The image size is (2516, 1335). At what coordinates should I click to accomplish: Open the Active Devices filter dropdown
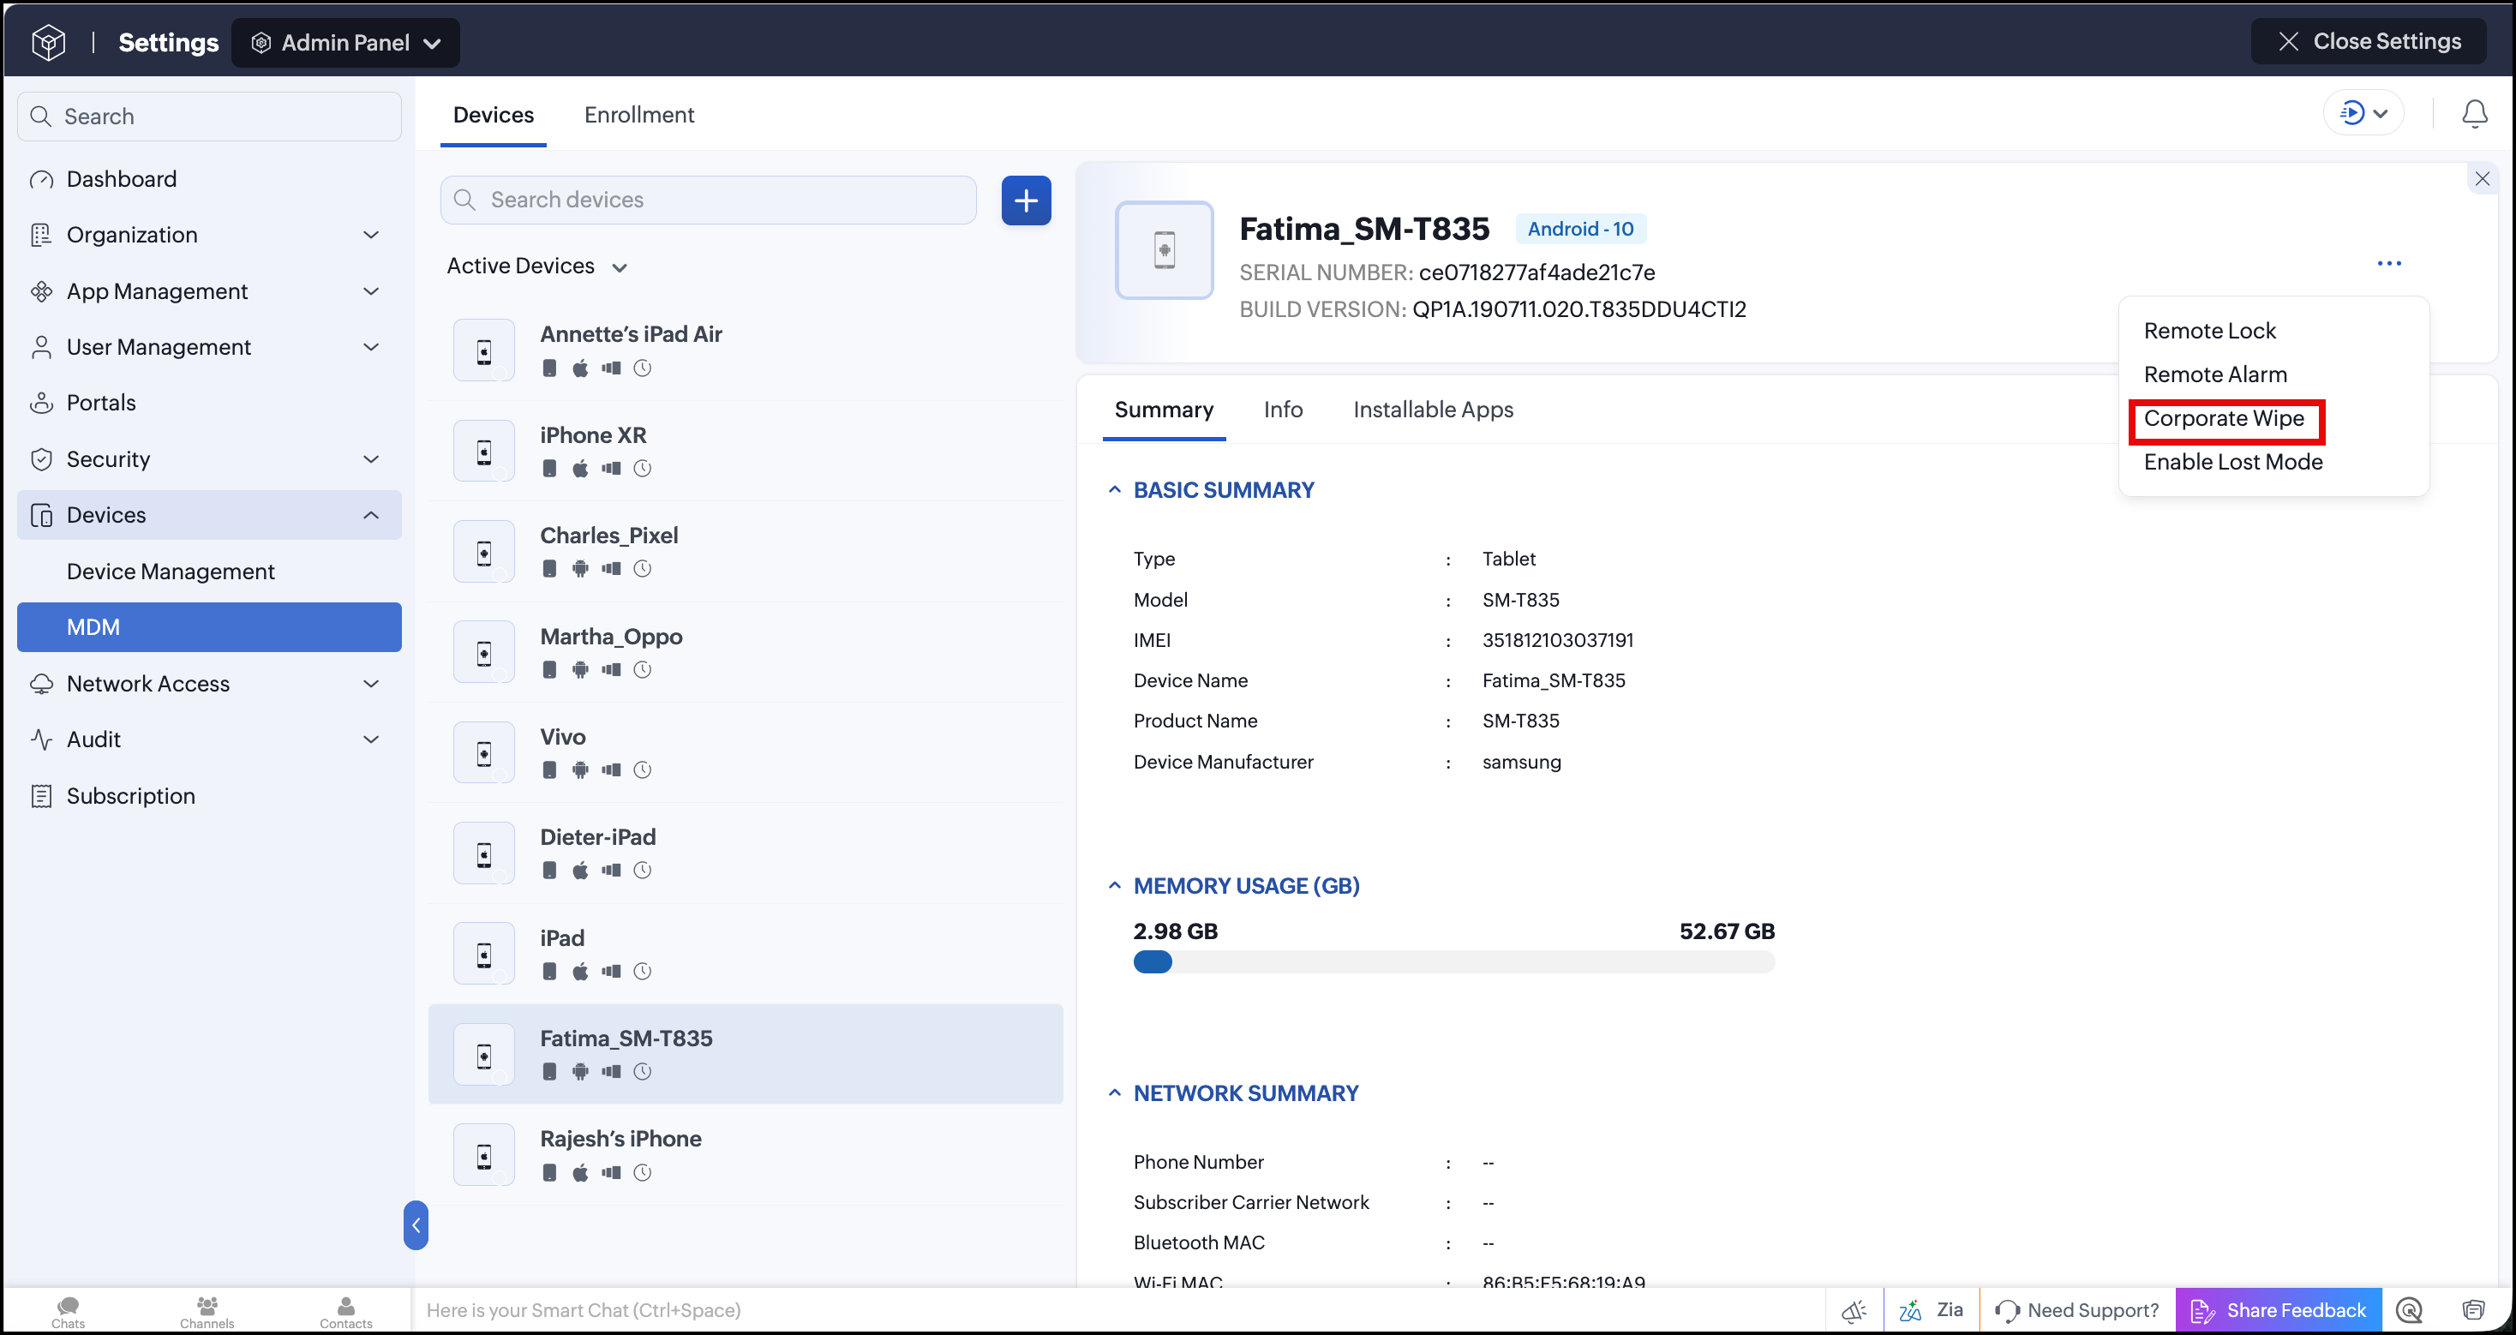(x=536, y=266)
